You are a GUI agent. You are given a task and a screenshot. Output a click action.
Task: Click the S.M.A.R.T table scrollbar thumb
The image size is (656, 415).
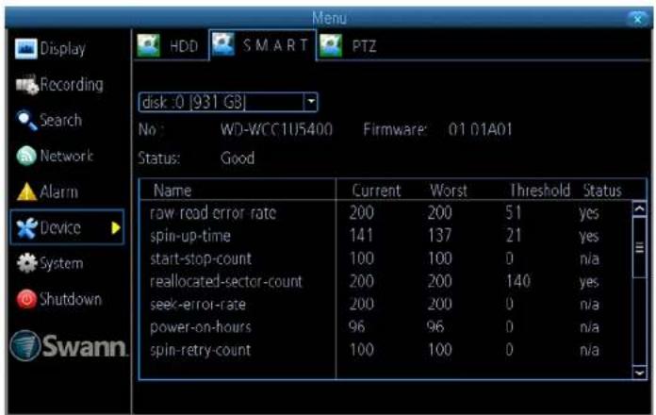pyautogui.click(x=639, y=247)
